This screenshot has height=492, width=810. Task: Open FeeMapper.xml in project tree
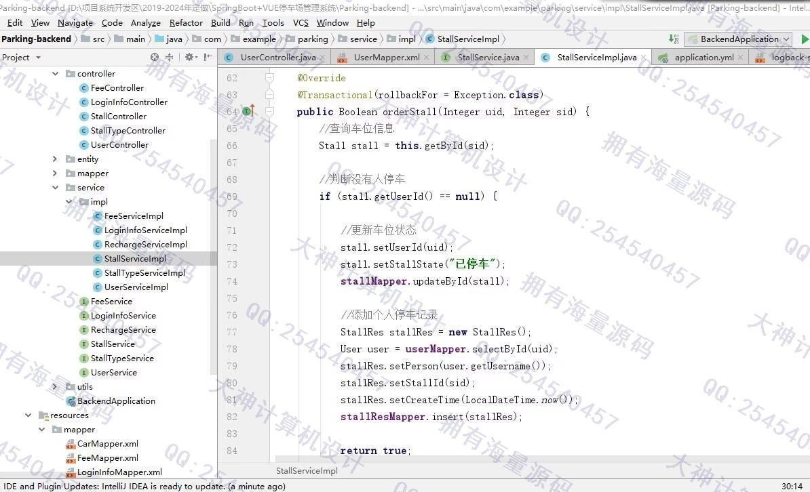[102, 457]
